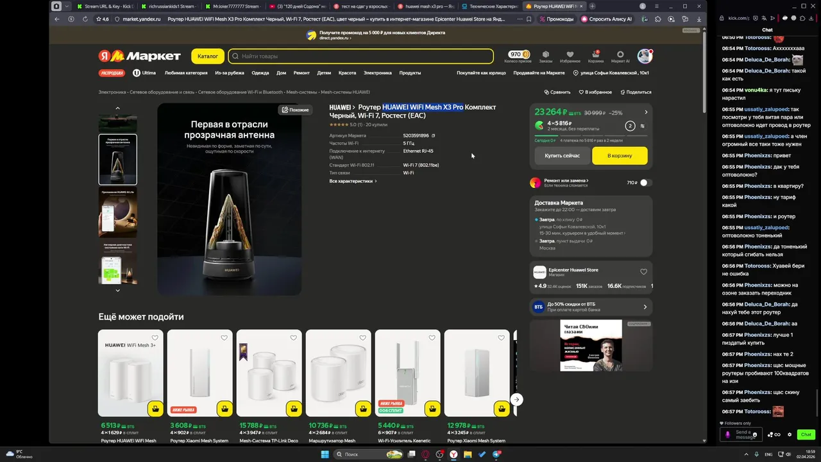The image size is (821, 462).
Task: Open the Ultima category
Action: pyautogui.click(x=144, y=73)
